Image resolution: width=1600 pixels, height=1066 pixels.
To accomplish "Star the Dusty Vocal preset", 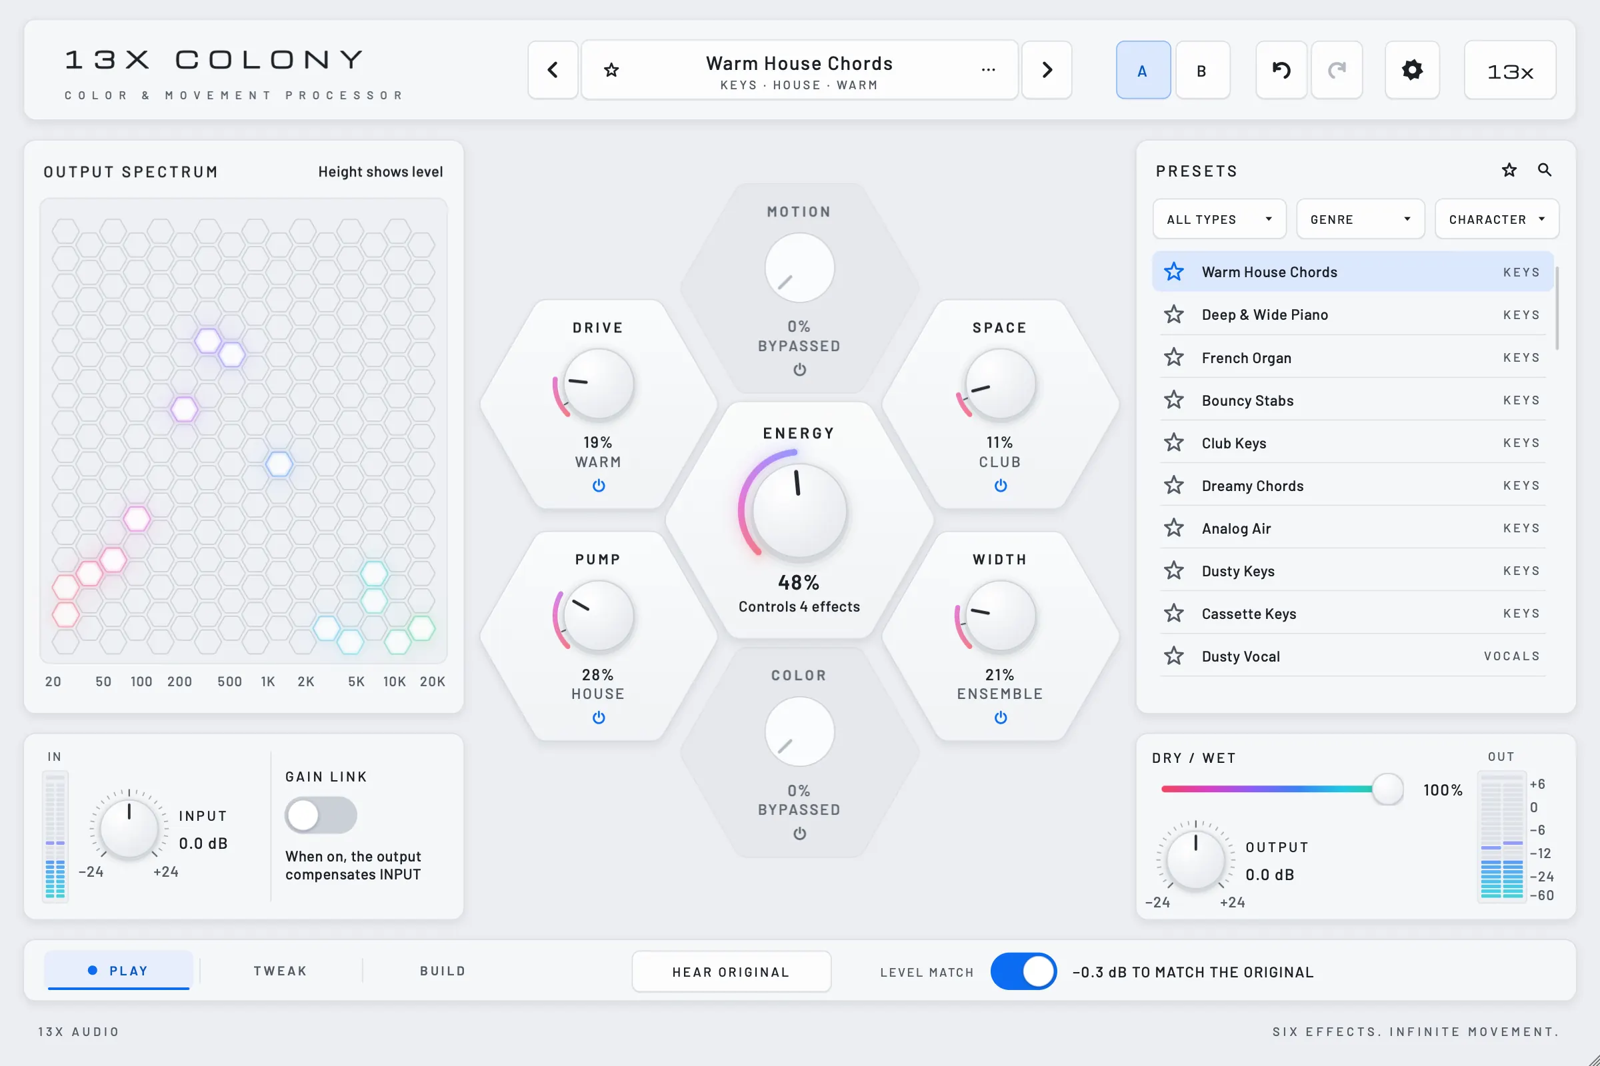I will coord(1174,656).
